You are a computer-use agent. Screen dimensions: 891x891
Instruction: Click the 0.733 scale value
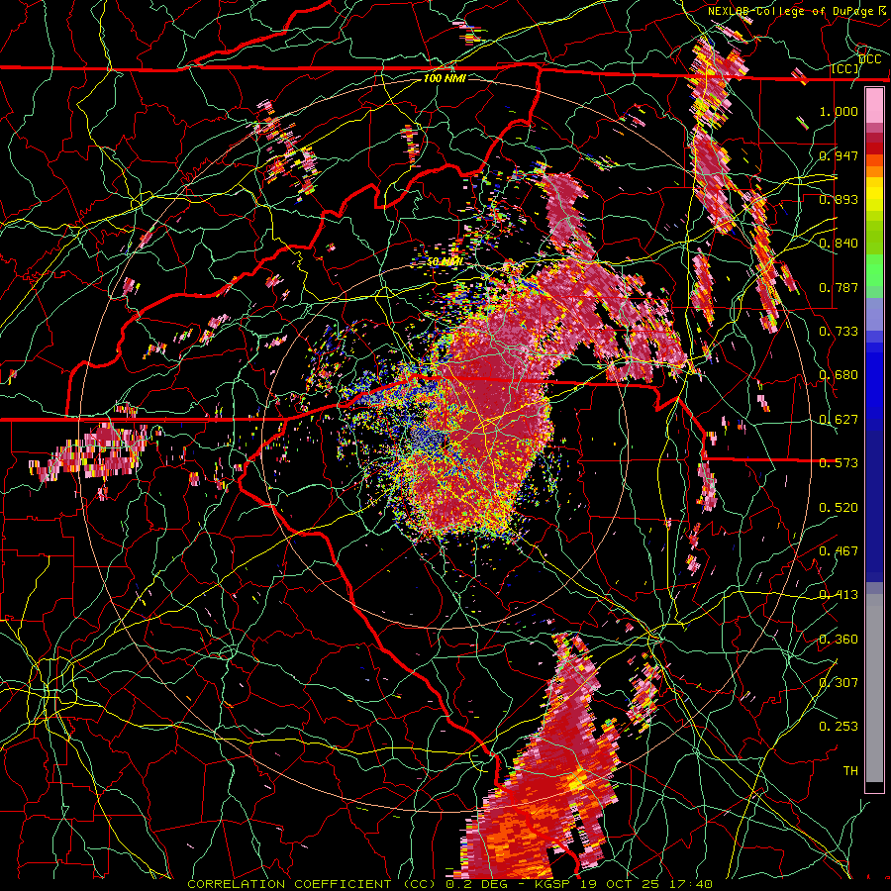coord(839,332)
